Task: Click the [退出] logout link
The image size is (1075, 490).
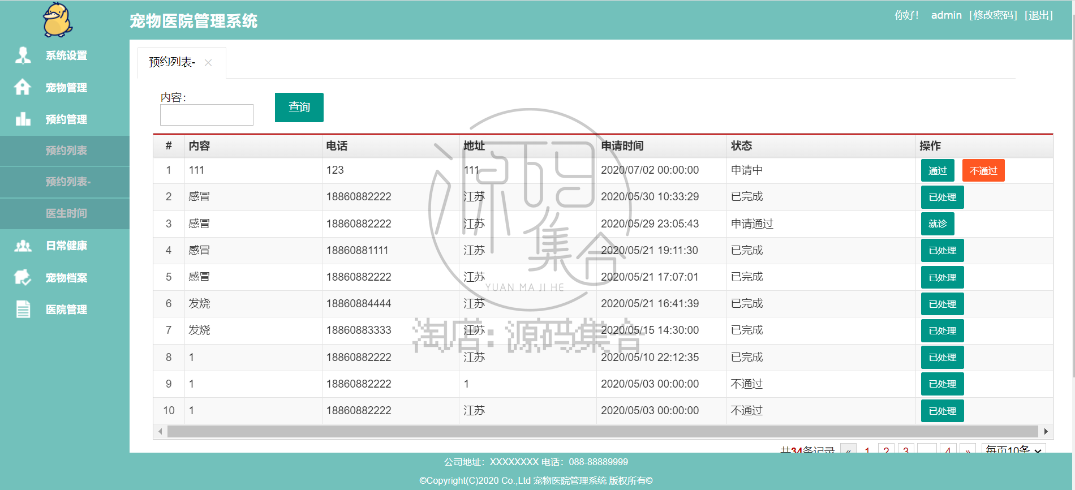Action: pyautogui.click(x=1039, y=15)
